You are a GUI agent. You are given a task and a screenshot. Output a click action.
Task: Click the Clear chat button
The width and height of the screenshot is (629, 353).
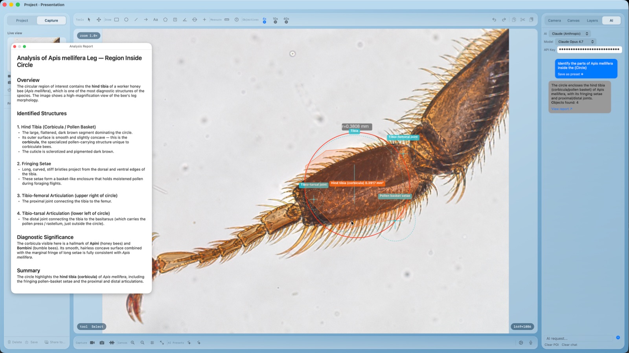coord(569,345)
